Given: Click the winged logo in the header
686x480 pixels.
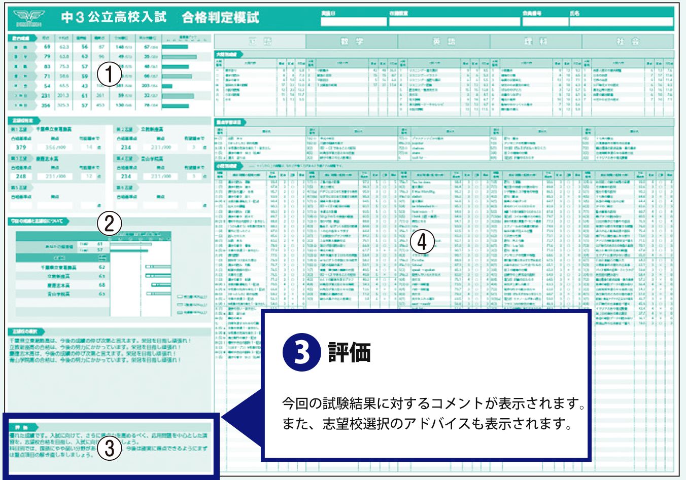Looking at the screenshot, I should (x=29, y=18).
